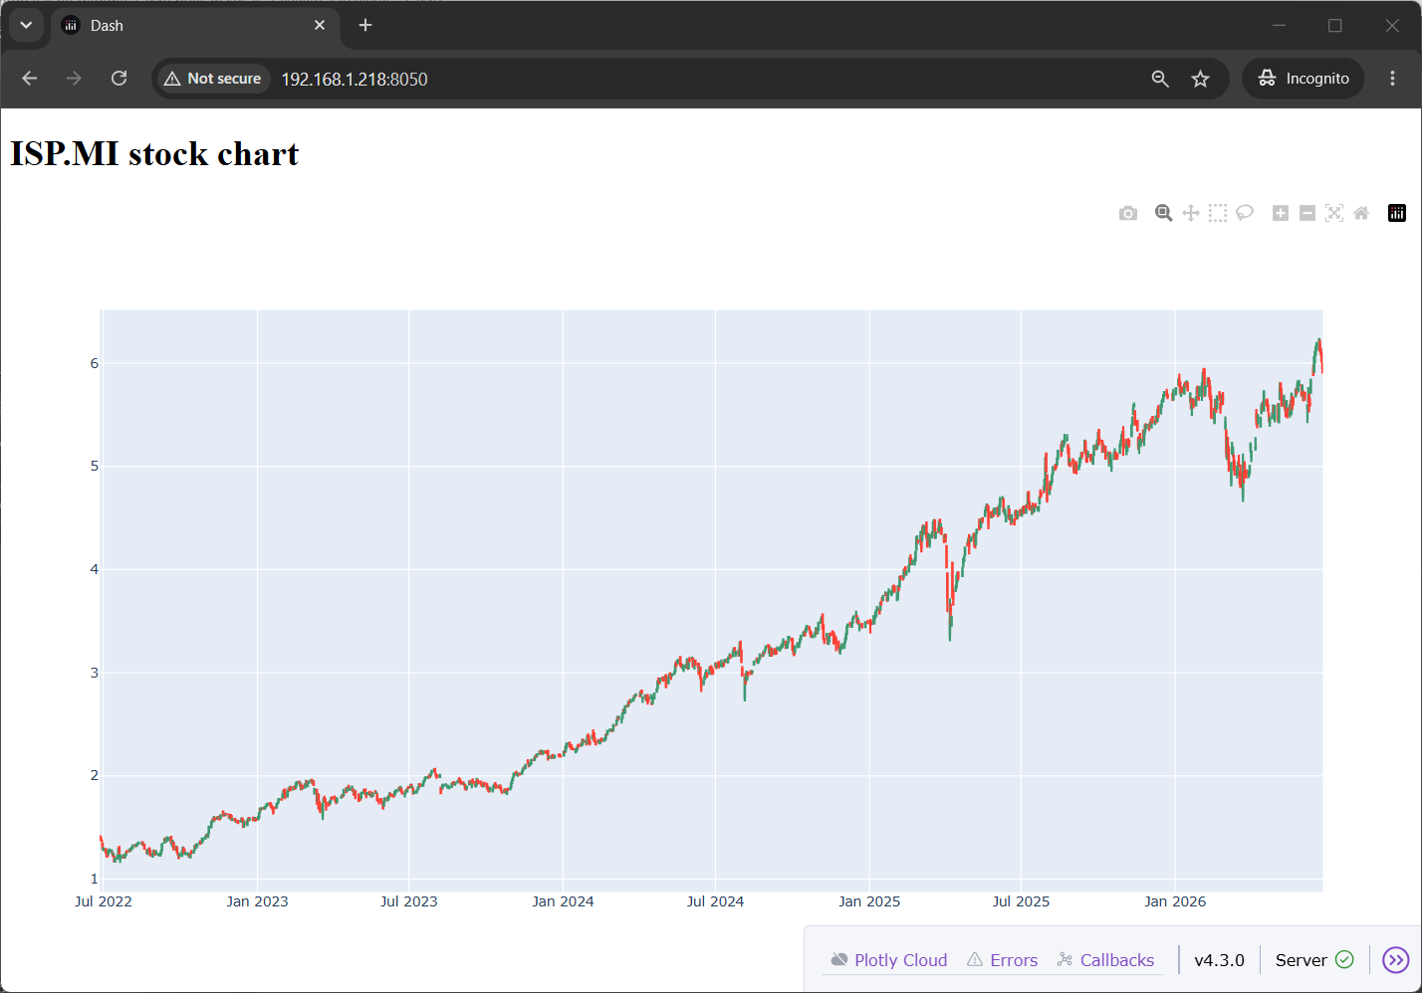Viewport: 1422px width, 993px height.
Task: Open a new browser tab
Action: pyautogui.click(x=365, y=25)
